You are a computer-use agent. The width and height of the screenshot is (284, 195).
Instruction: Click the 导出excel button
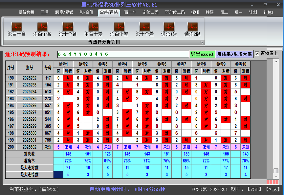click(x=202, y=54)
